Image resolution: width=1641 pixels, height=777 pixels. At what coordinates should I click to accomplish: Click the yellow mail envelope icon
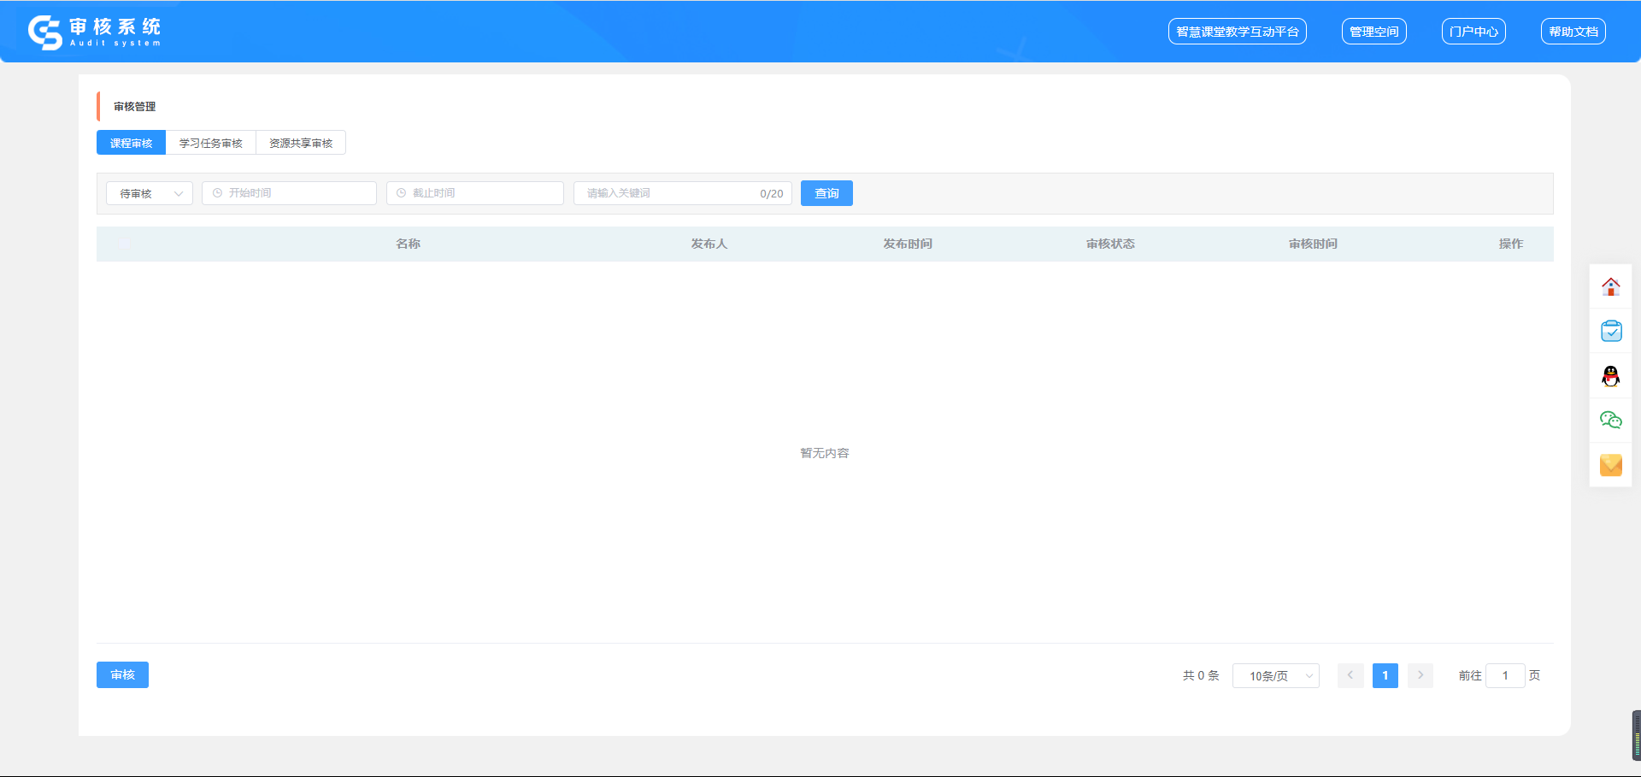pos(1610,465)
